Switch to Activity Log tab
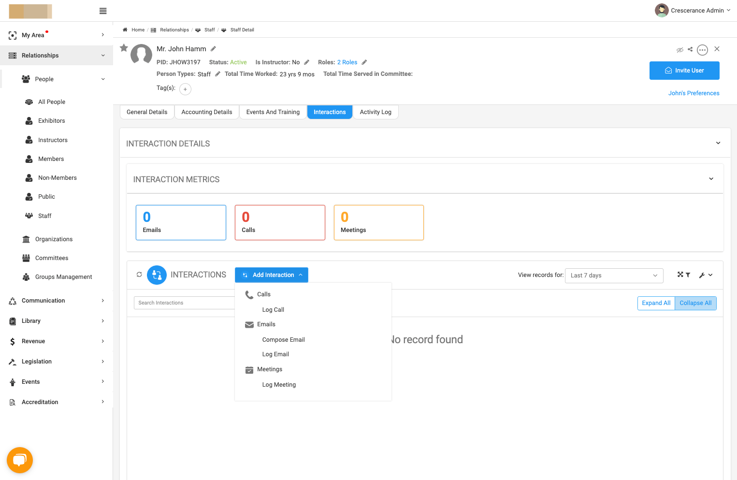737x480 pixels. (x=376, y=112)
